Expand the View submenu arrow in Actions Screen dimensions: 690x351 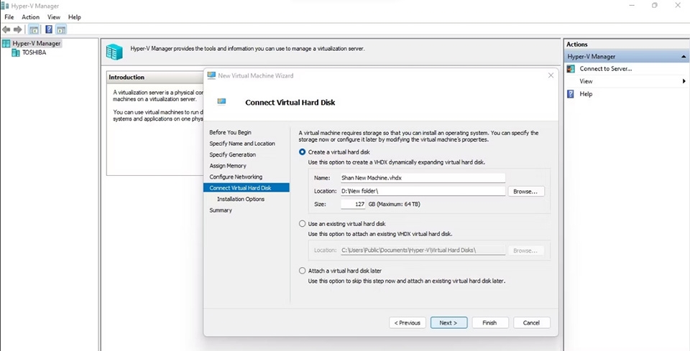click(x=684, y=81)
